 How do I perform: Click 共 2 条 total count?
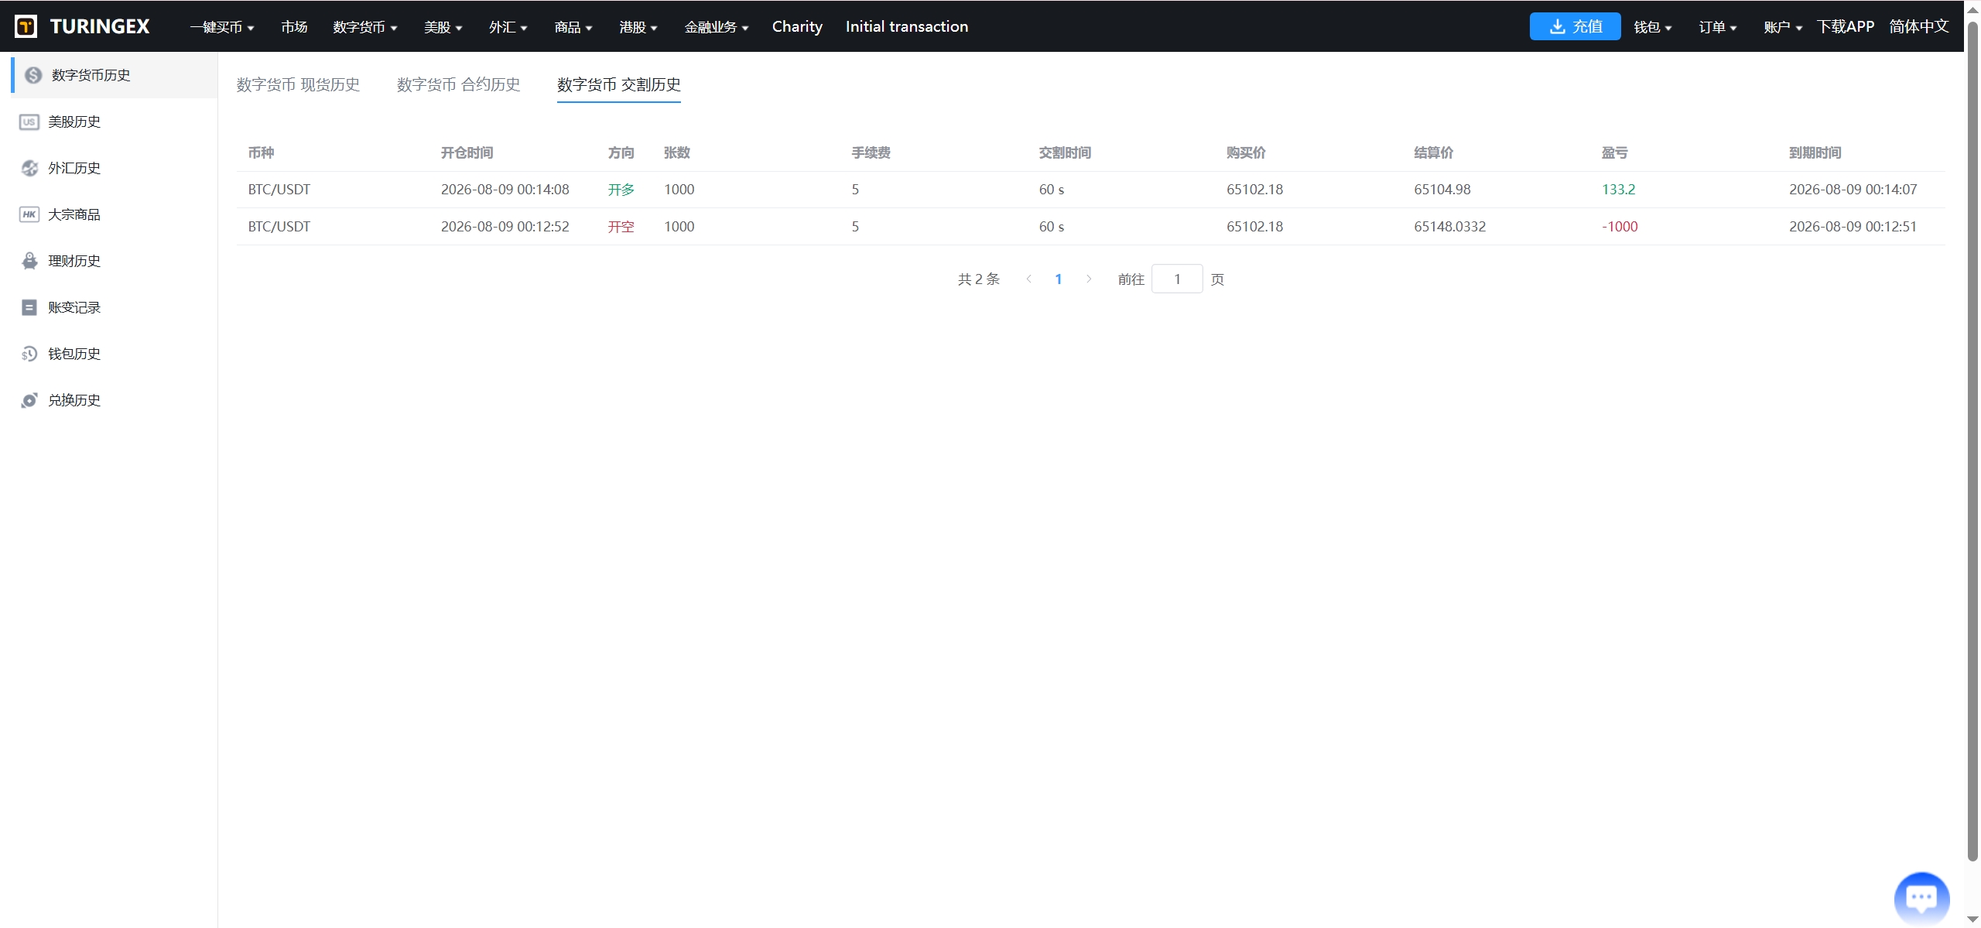979,279
